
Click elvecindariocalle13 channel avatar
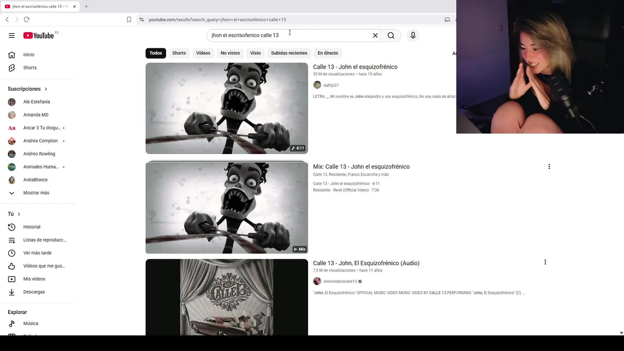(x=317, y=281)
